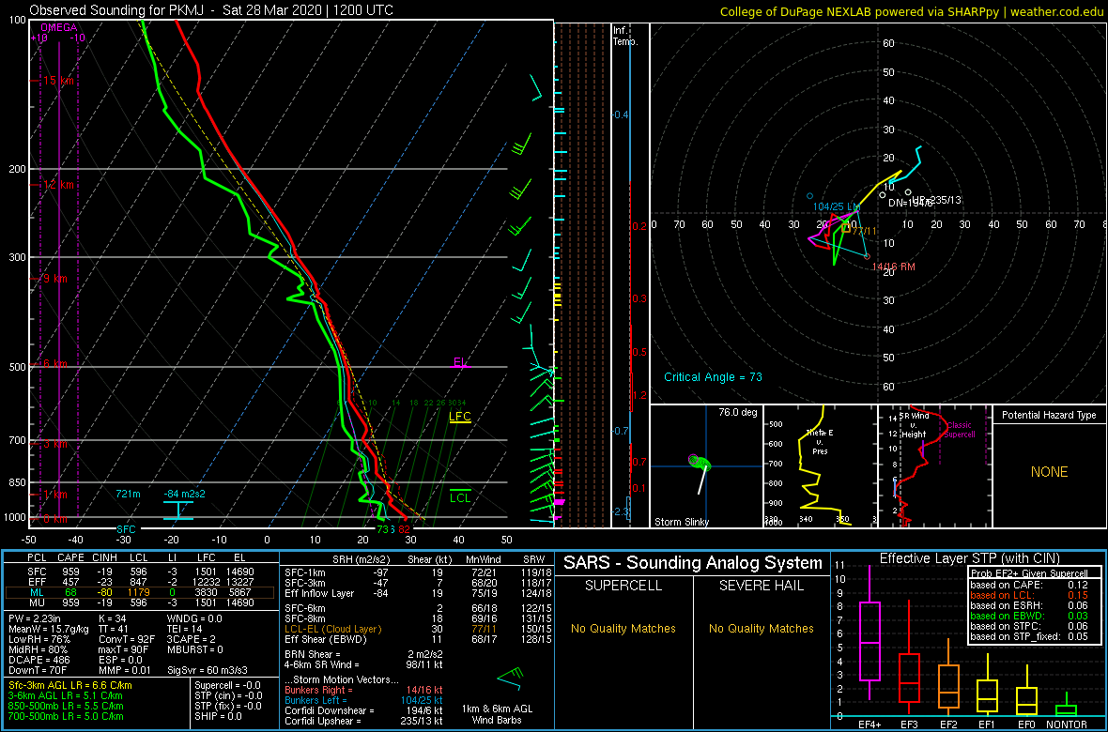Click the '721m' effective inflow label
The image size is (1108, 732).
(x=129, y=494)
